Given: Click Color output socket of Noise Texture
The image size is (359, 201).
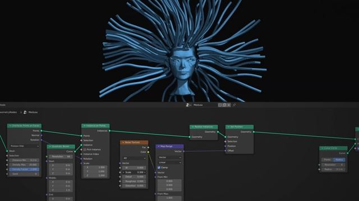Looking at the screenshot, I should 148,152.
